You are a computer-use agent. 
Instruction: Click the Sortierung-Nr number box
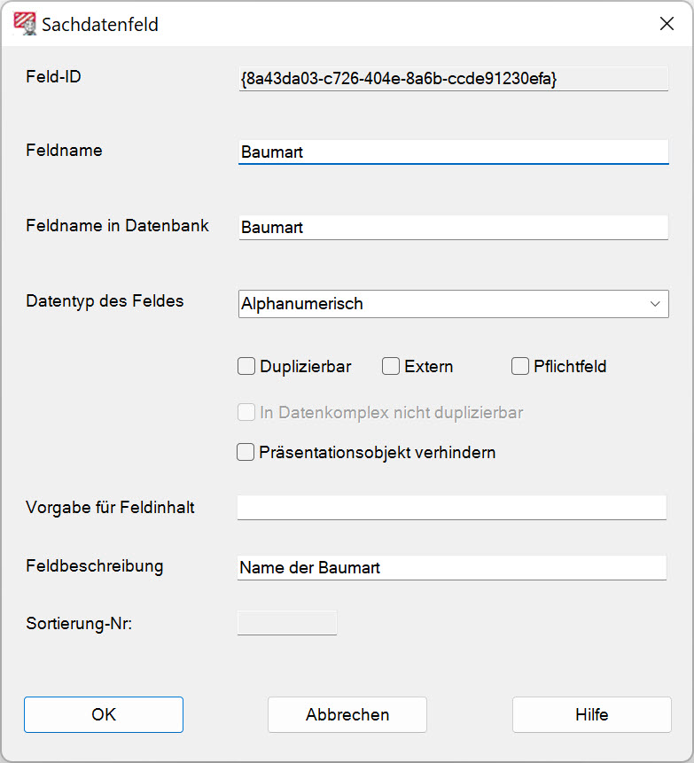pos(287,623)
